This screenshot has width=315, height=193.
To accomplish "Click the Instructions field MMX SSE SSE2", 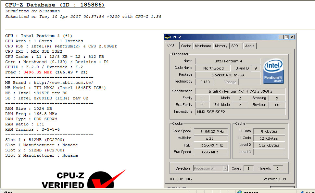I will coord(240,112).
